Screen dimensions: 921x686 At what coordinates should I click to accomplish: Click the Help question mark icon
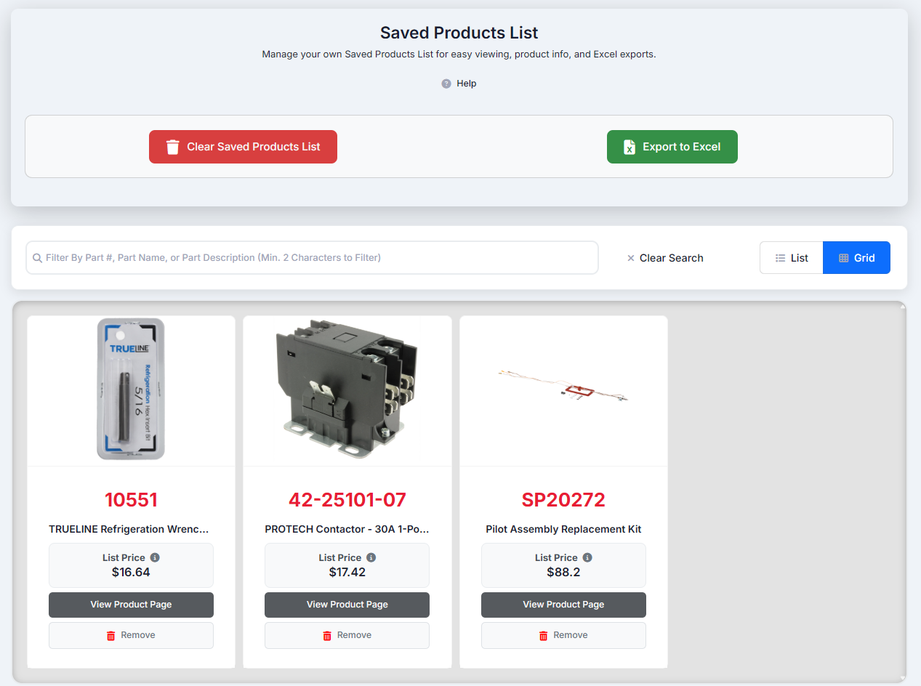(446, 84)
